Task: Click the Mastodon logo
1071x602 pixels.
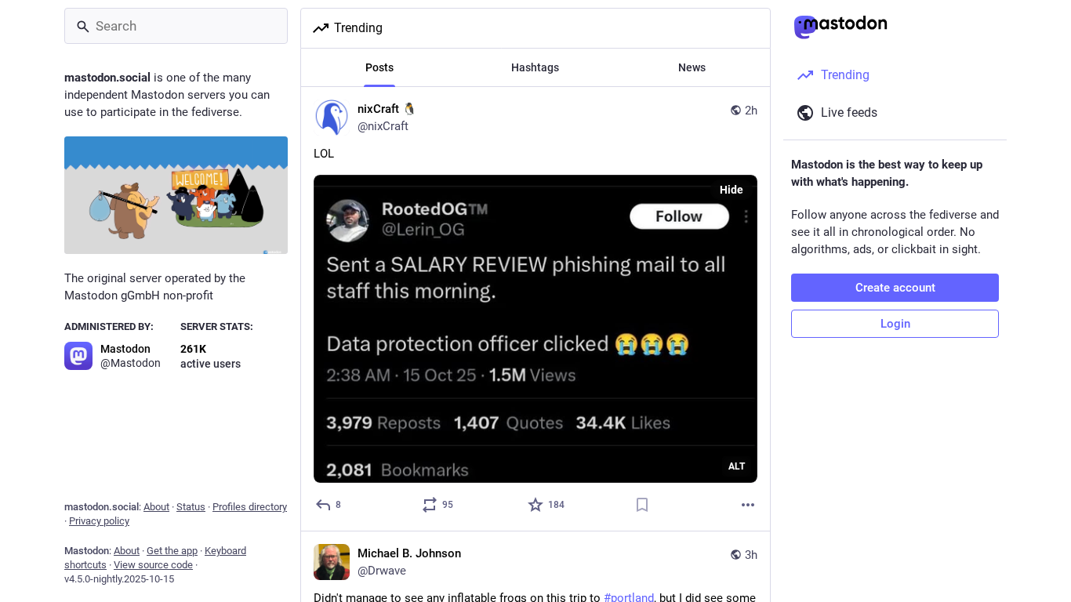Action: point(840,26)
